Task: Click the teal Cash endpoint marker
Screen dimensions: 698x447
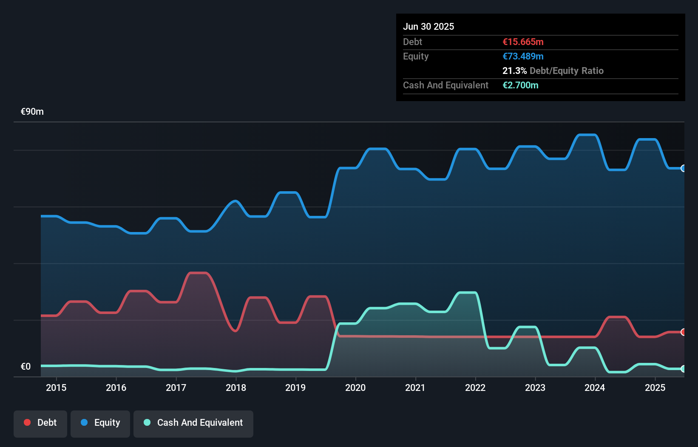Action: tap(684, 369)
